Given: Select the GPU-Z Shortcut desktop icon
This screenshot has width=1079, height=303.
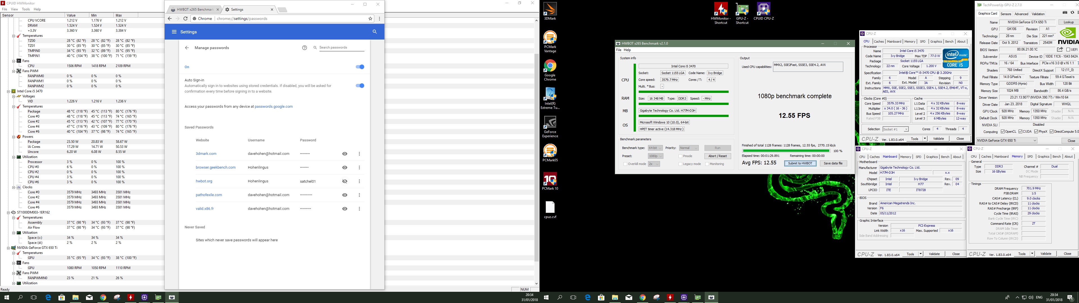Looking at the screenshot, I should [742, 13].
